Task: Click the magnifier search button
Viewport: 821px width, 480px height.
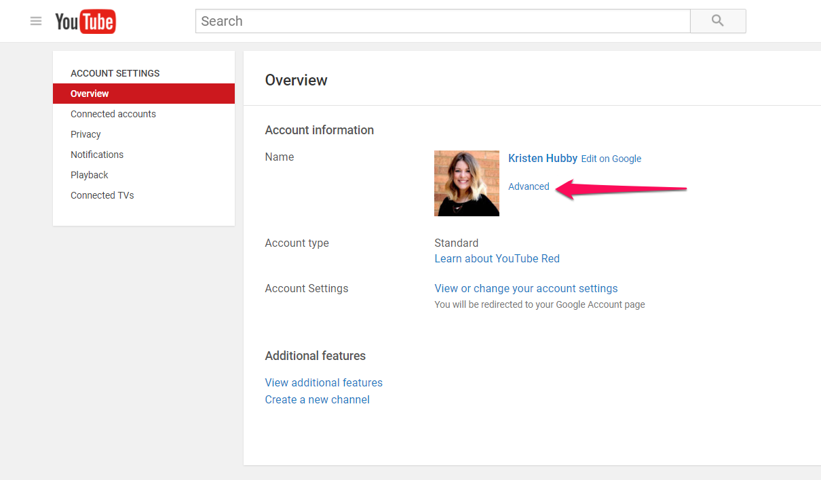Action: (x=718, y=21)
